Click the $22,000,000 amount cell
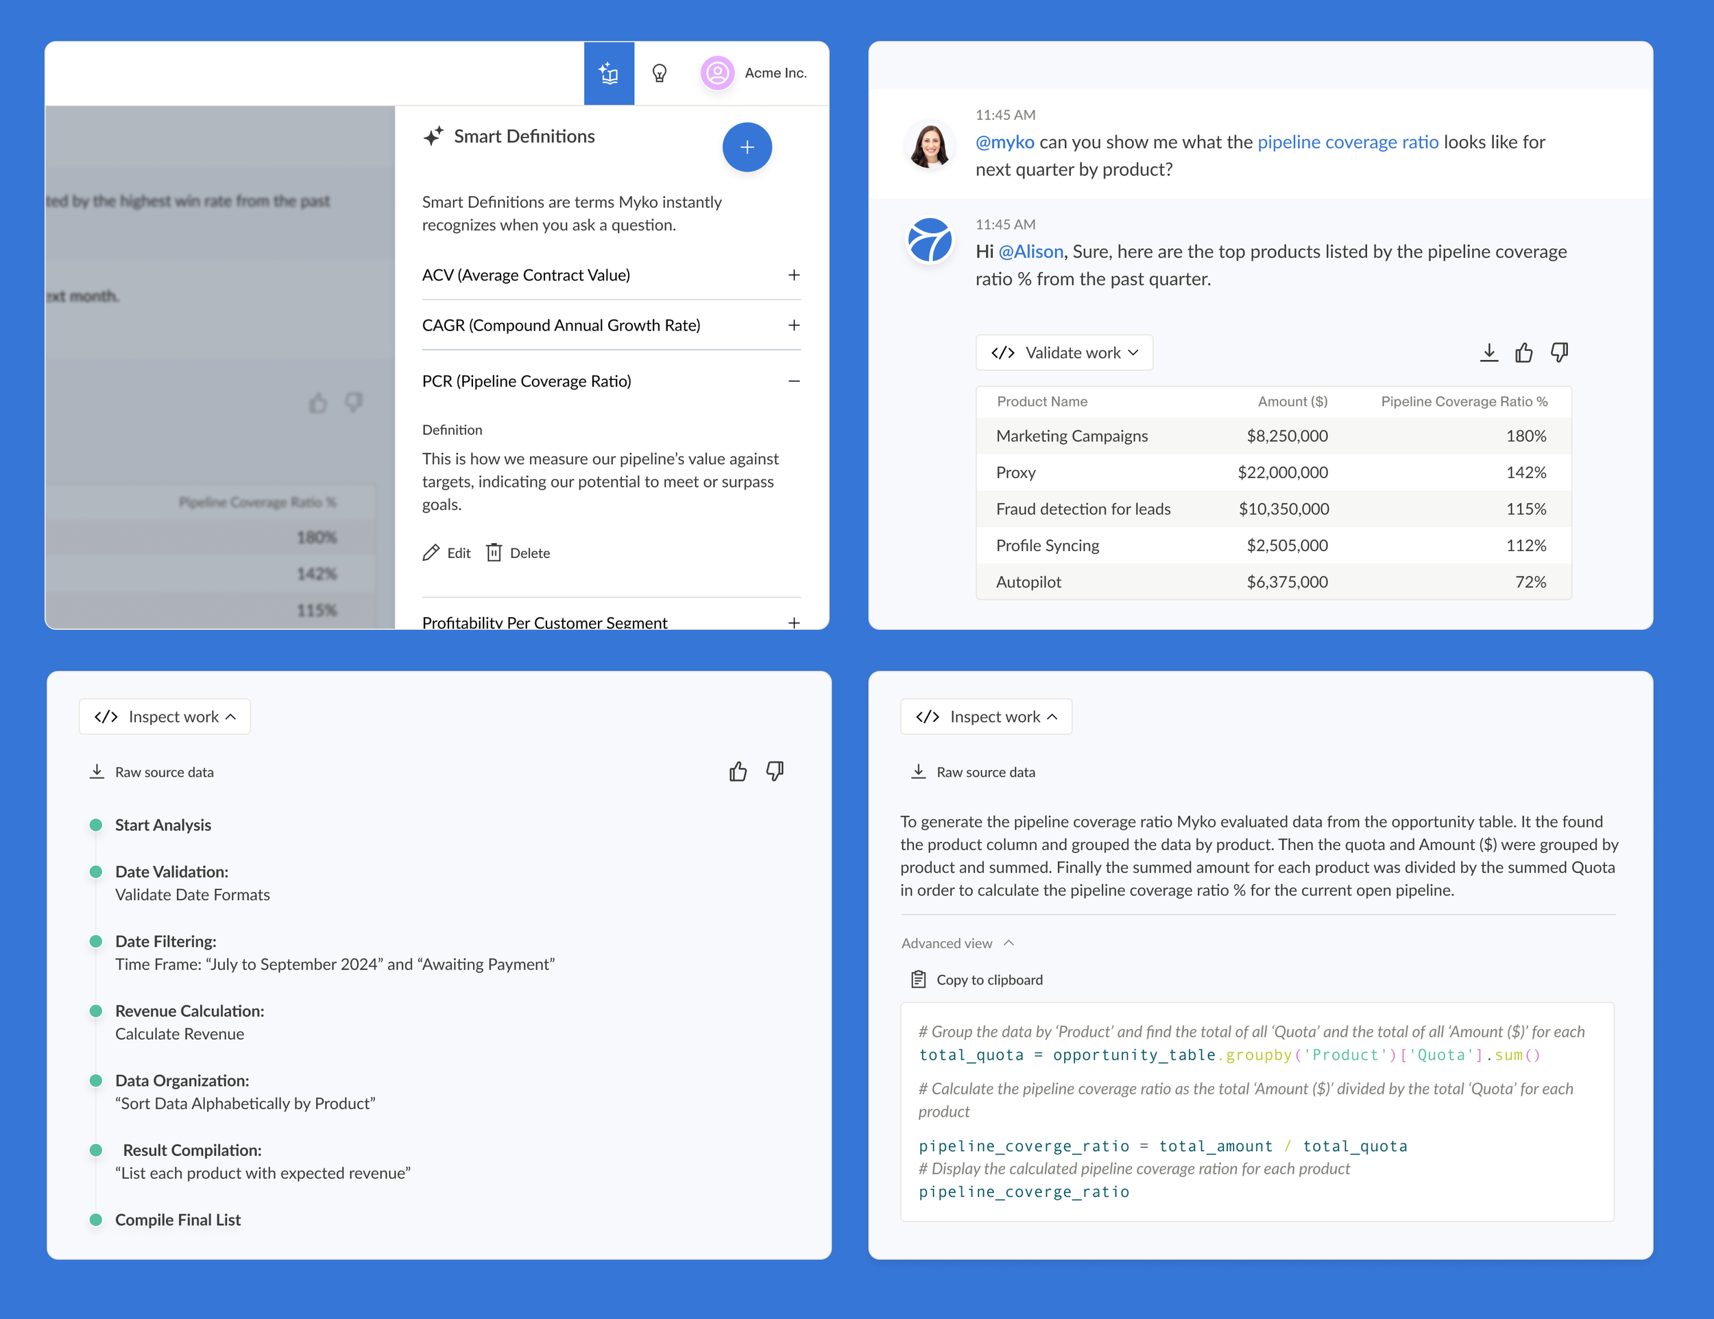The image size is (1714, 1319). 1282,472
